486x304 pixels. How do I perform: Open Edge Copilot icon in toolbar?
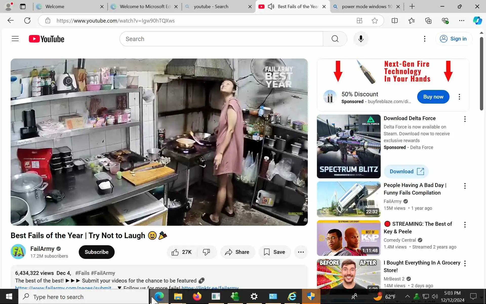tap(477, 21)
